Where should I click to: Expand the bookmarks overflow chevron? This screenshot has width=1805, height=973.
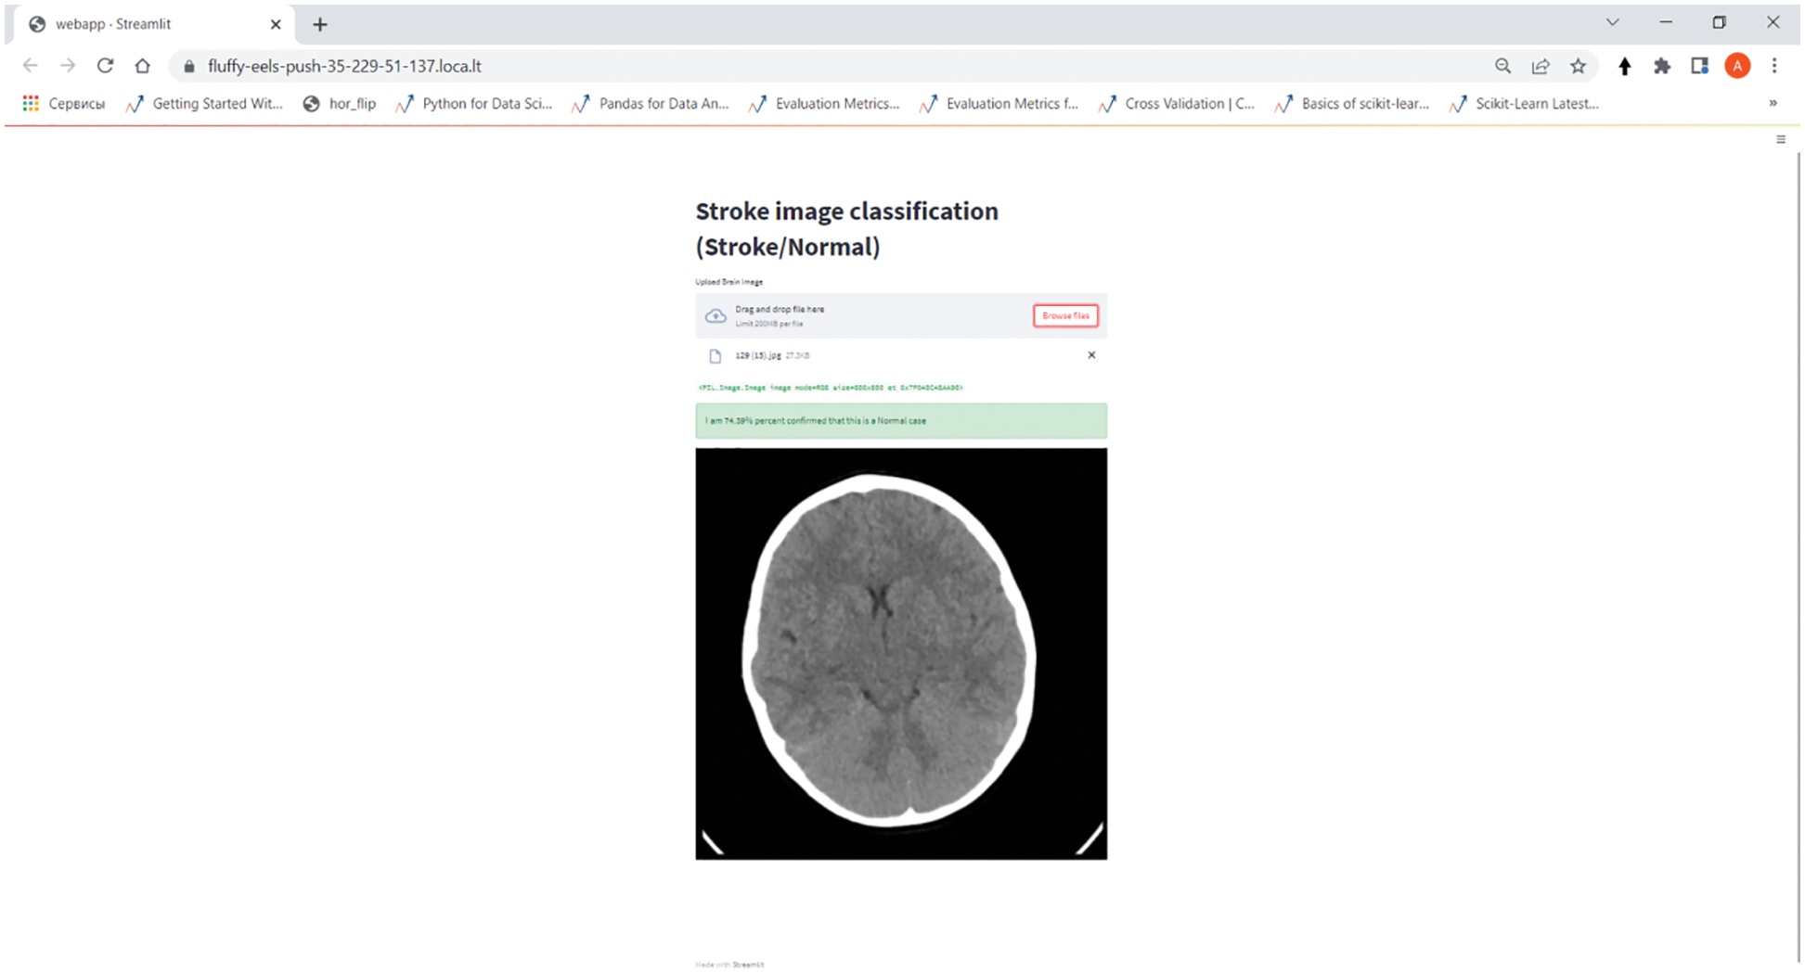1773,103
